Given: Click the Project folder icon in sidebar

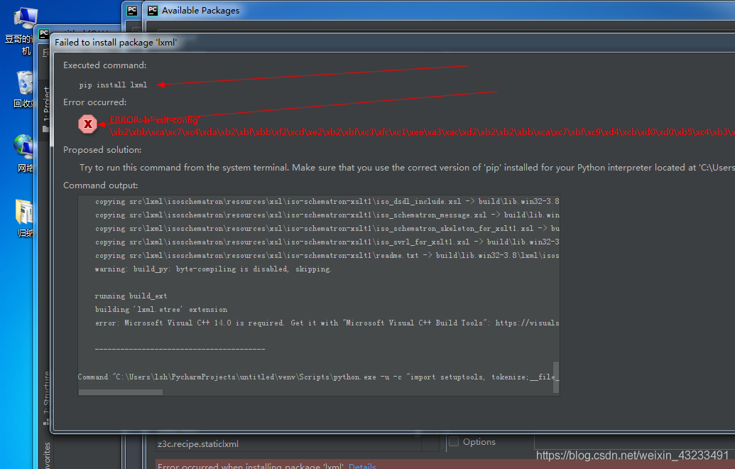Looking at the screenshot, I should point(45,129).
